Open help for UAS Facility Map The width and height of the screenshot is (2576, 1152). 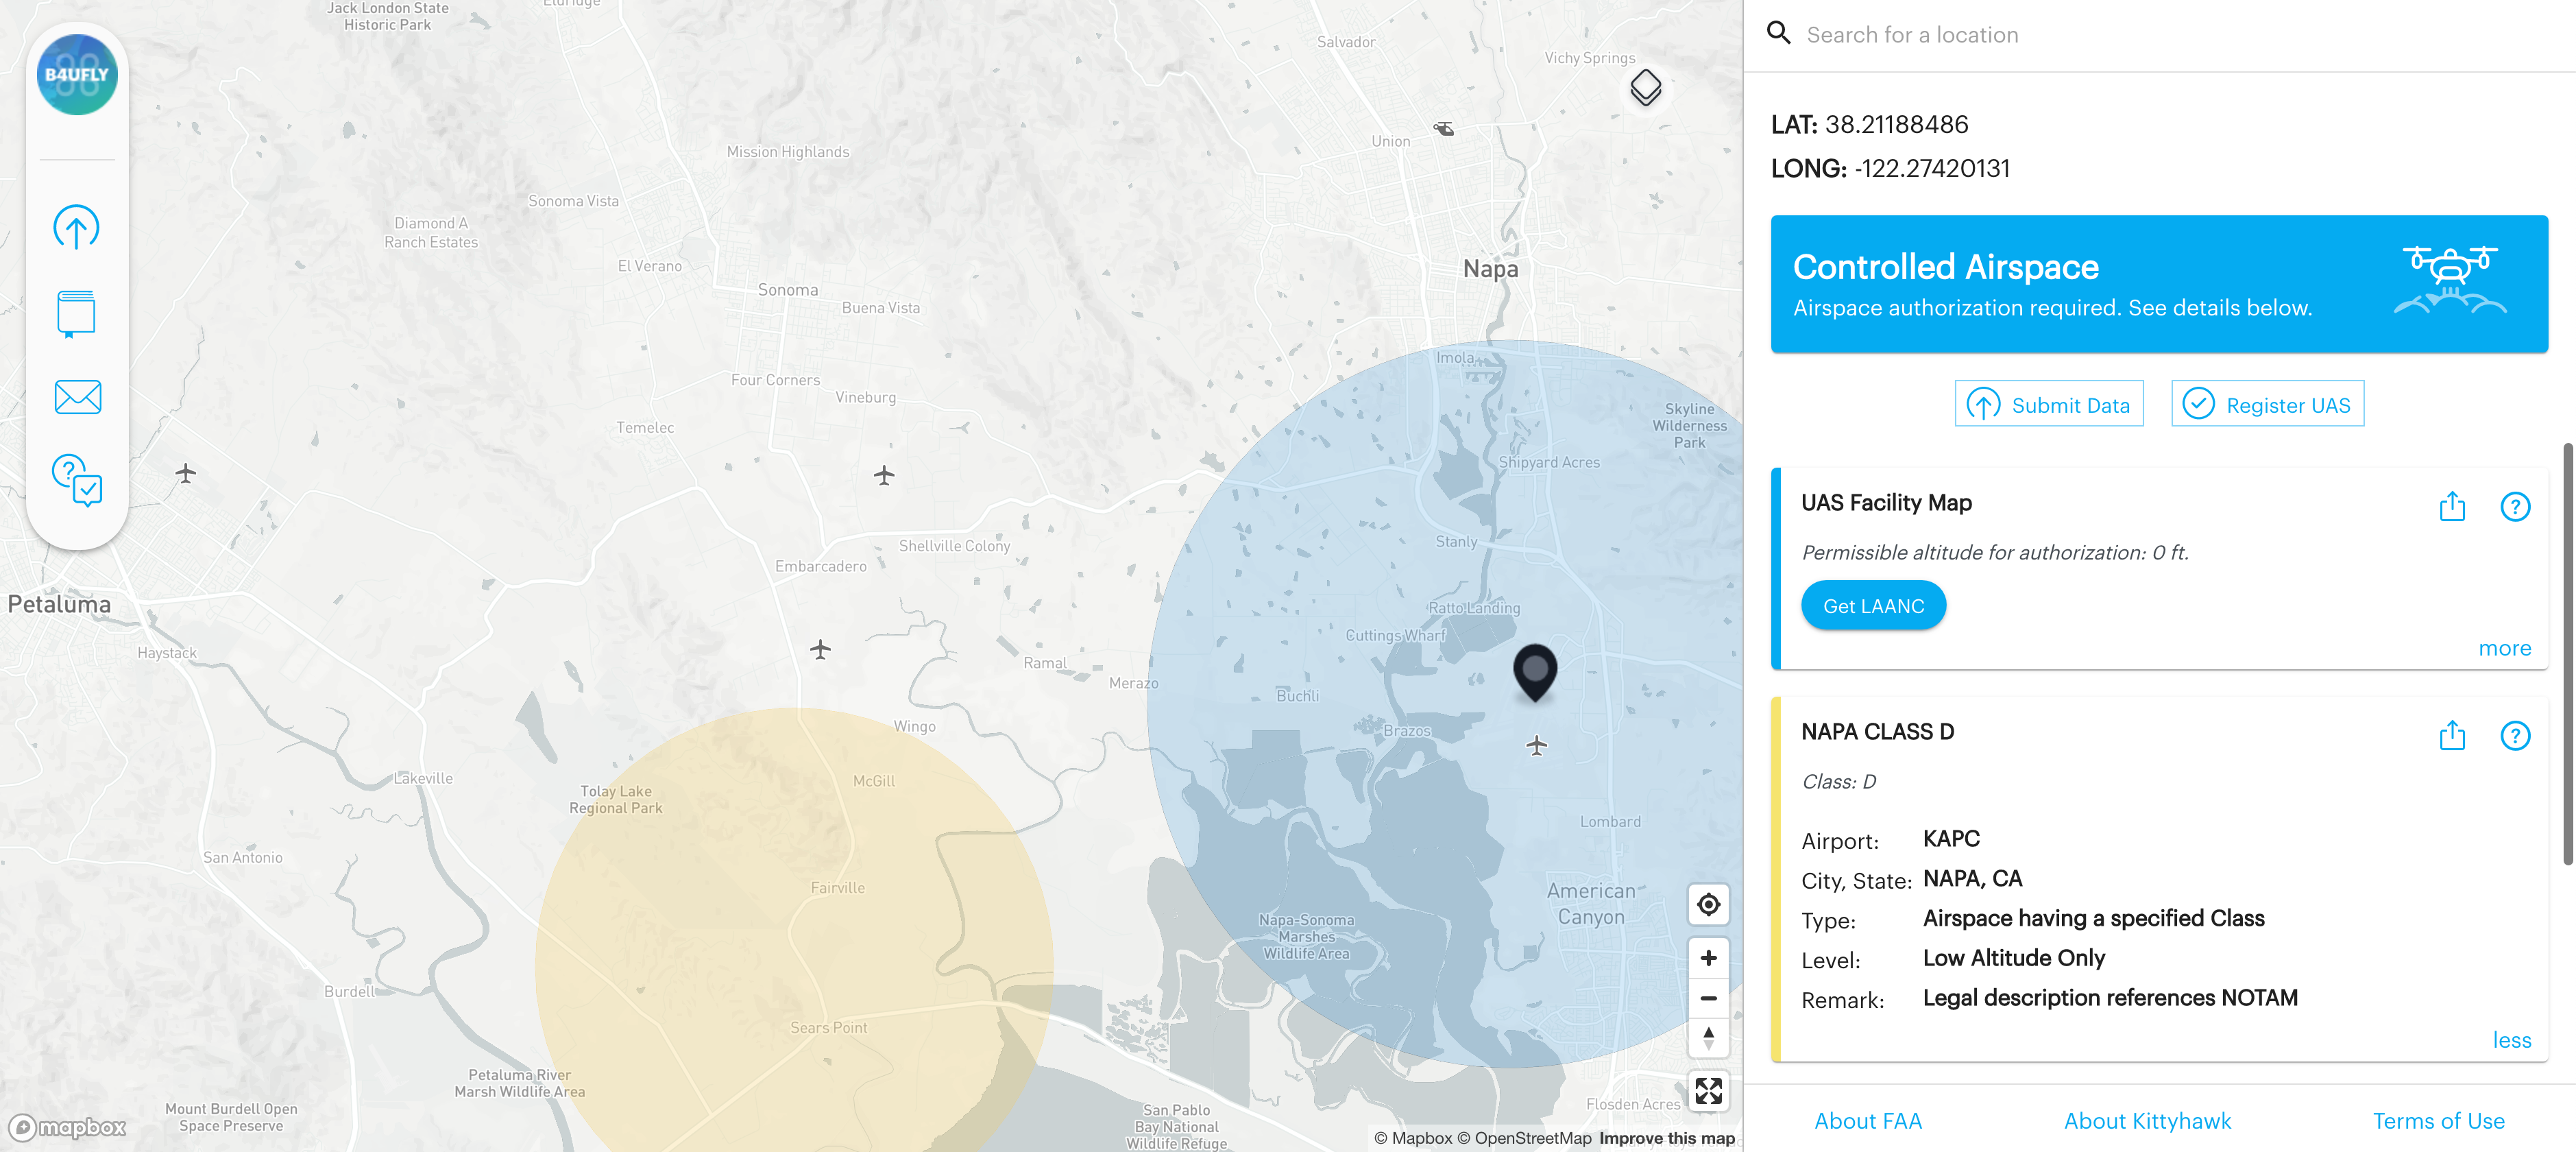2515,507
